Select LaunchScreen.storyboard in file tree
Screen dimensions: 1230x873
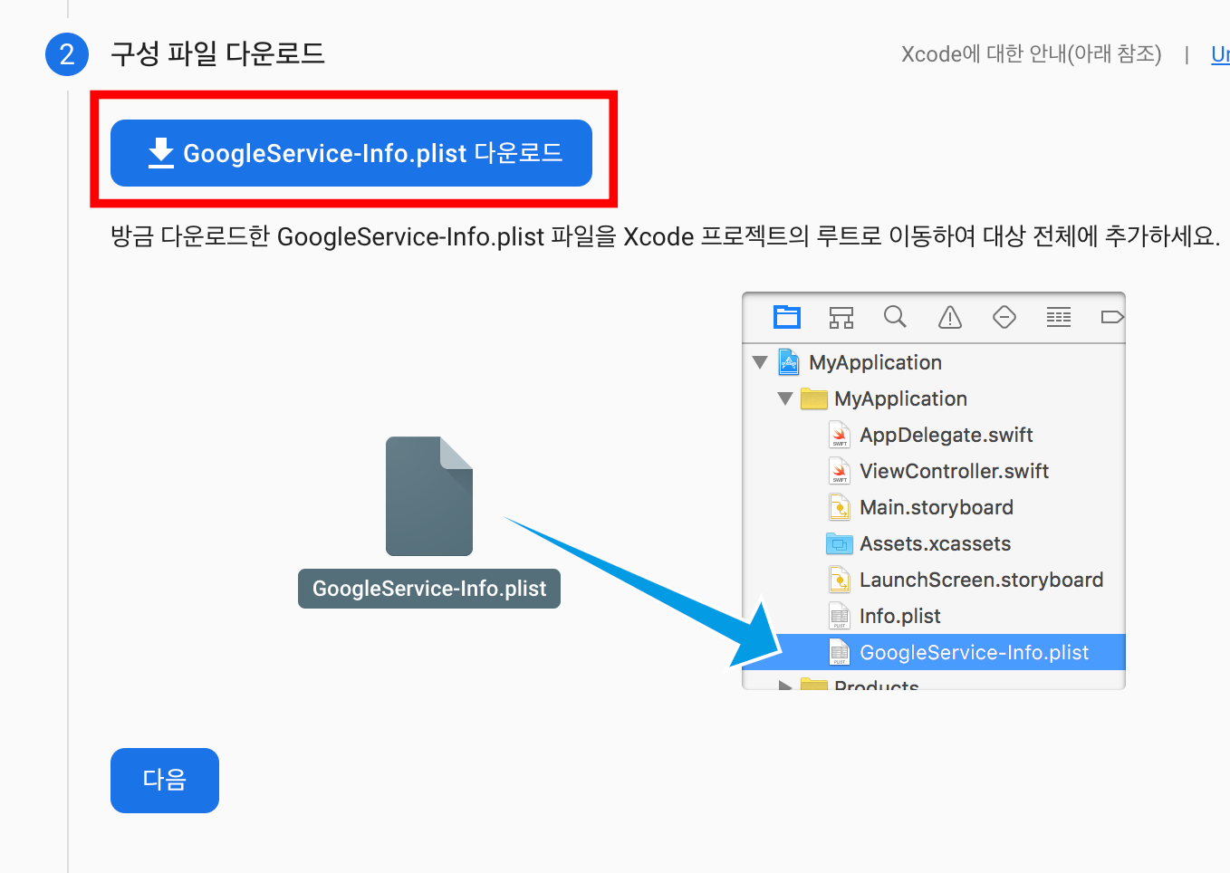click(x=981, y=580)
